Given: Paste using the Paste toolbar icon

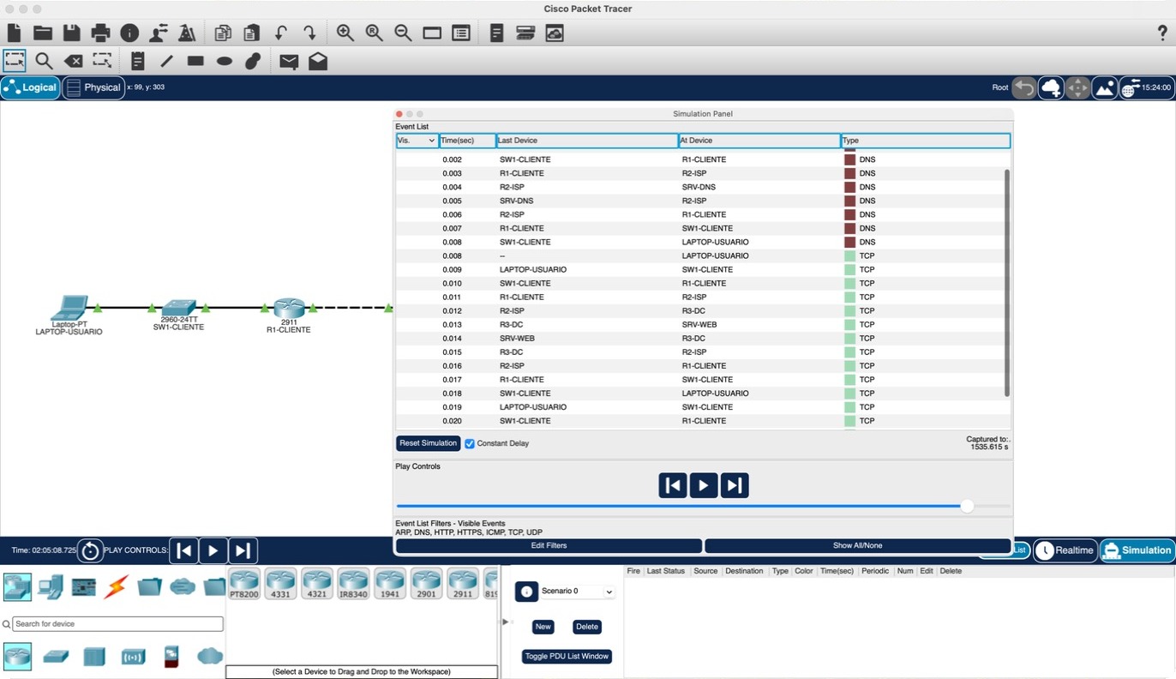Looking at the screenshot, I should pyautogui.click(x=251, y=33).
